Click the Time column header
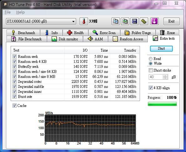186x152 pixels. [x=100, y=50]
